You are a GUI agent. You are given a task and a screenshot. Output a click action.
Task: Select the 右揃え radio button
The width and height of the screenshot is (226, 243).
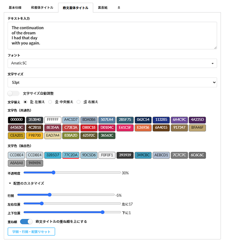coord(79,102)
